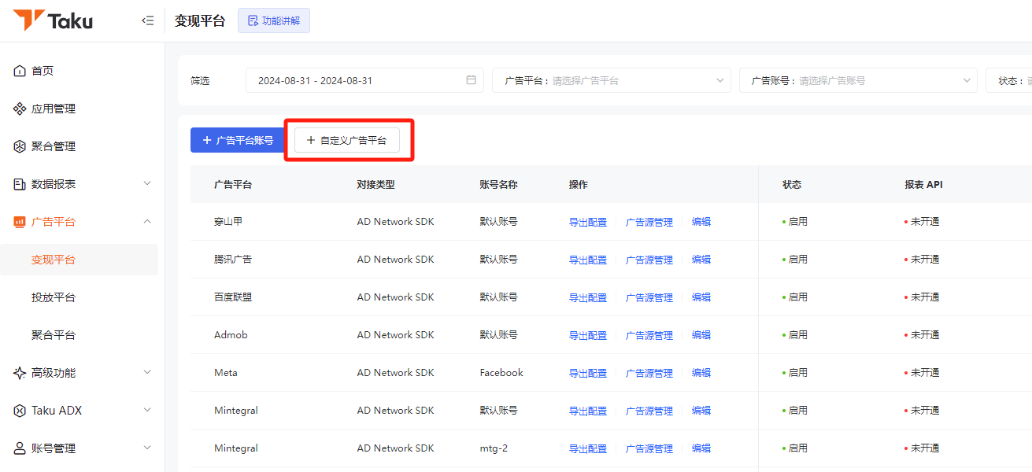Open the 广告平台 filter dropdown
1032x472 pixels.
(x=611, y=79)
